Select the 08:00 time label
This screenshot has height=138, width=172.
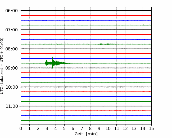coord(12,49)
